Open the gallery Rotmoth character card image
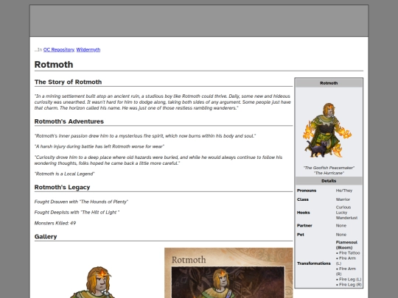The image size is (398, 298). point(228,273)
